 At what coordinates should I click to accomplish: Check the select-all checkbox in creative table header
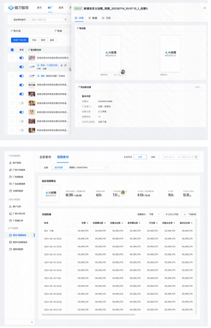12,50
